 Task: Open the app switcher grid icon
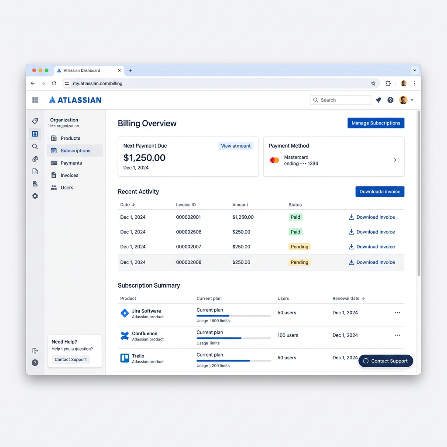pyautogui.click(x=35, y=100)
